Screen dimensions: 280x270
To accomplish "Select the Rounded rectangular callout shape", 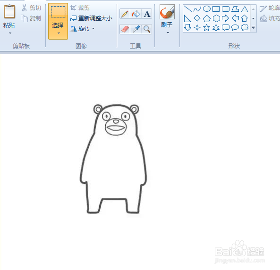I will pos(226,28).
